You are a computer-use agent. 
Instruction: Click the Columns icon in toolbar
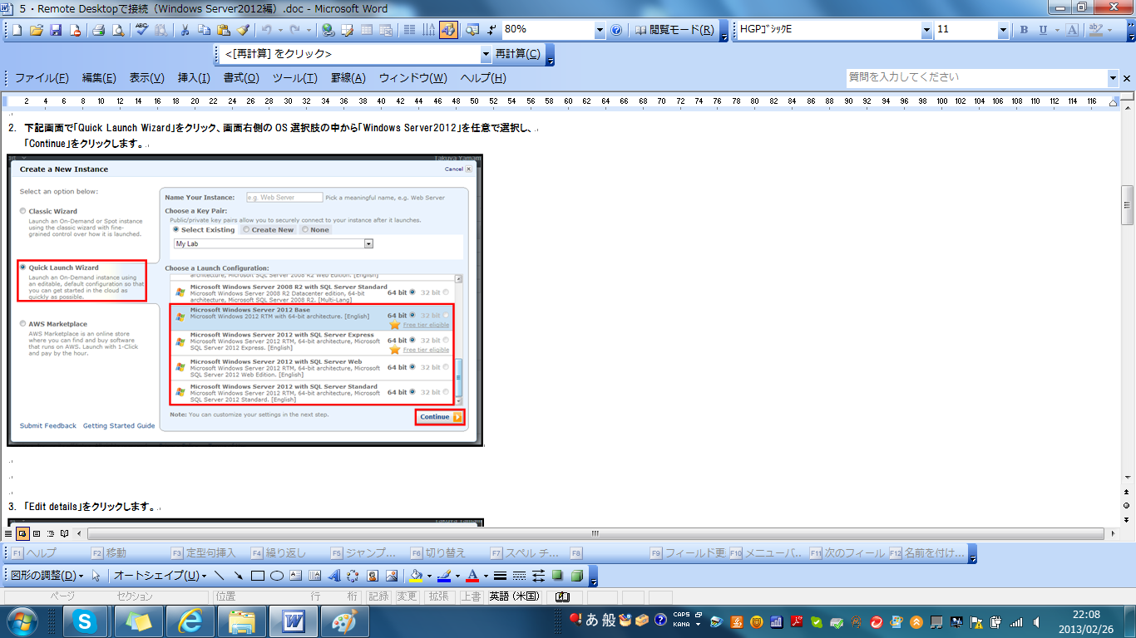409,30
